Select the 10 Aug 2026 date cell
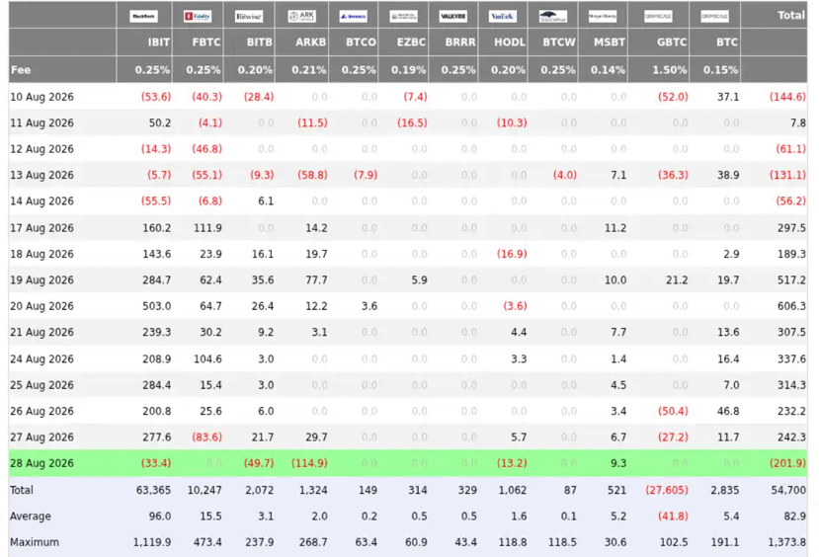 pyautogui.click(x=41, y=97)
